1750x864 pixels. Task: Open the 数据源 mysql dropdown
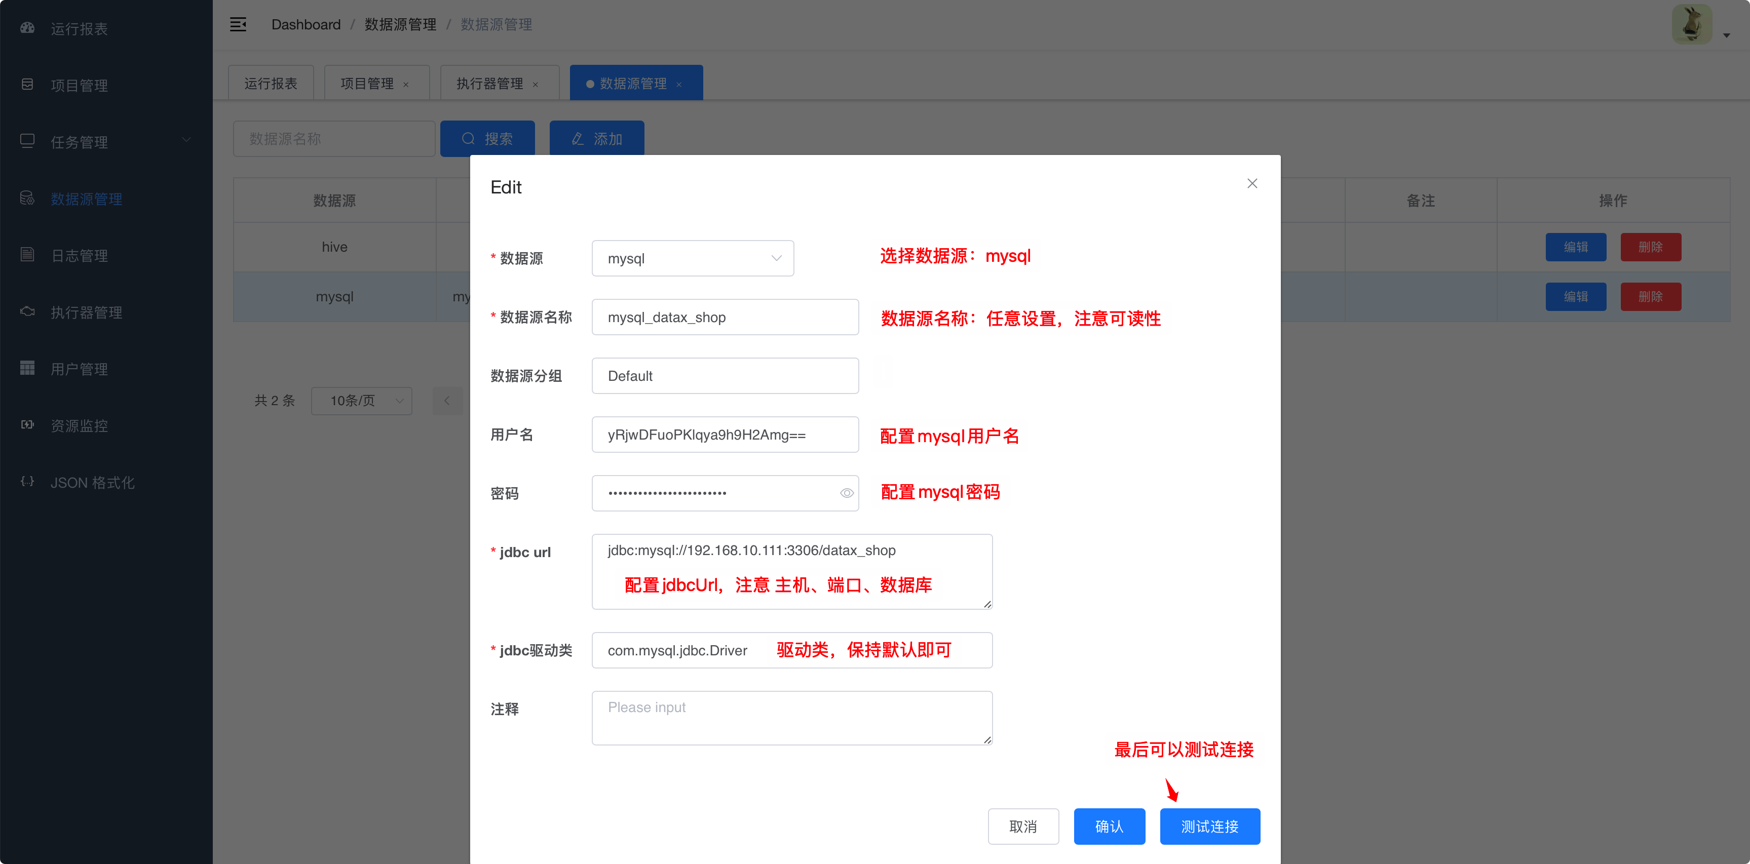[692, 258]
